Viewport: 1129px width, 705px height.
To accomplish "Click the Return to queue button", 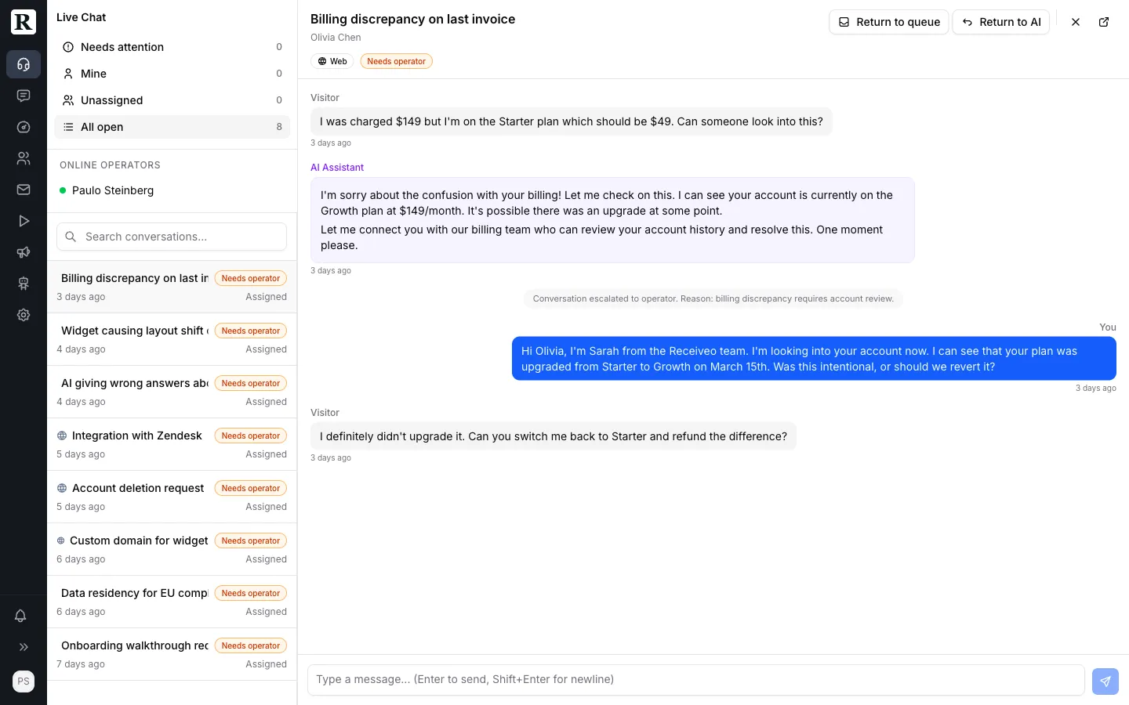I will [889, 22].
